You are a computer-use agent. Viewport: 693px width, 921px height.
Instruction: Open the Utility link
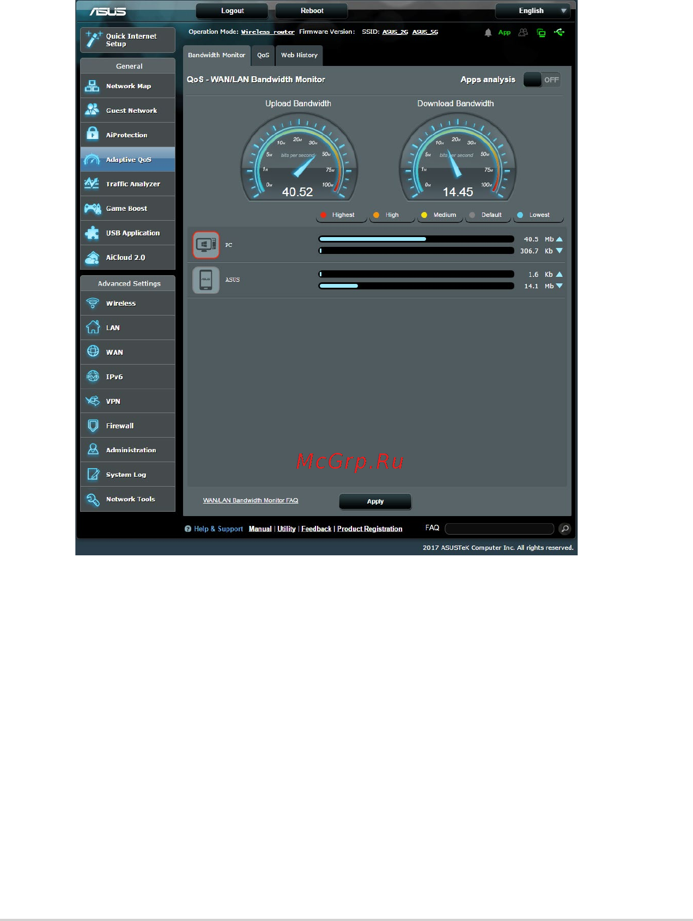click(x=287, y=529)
